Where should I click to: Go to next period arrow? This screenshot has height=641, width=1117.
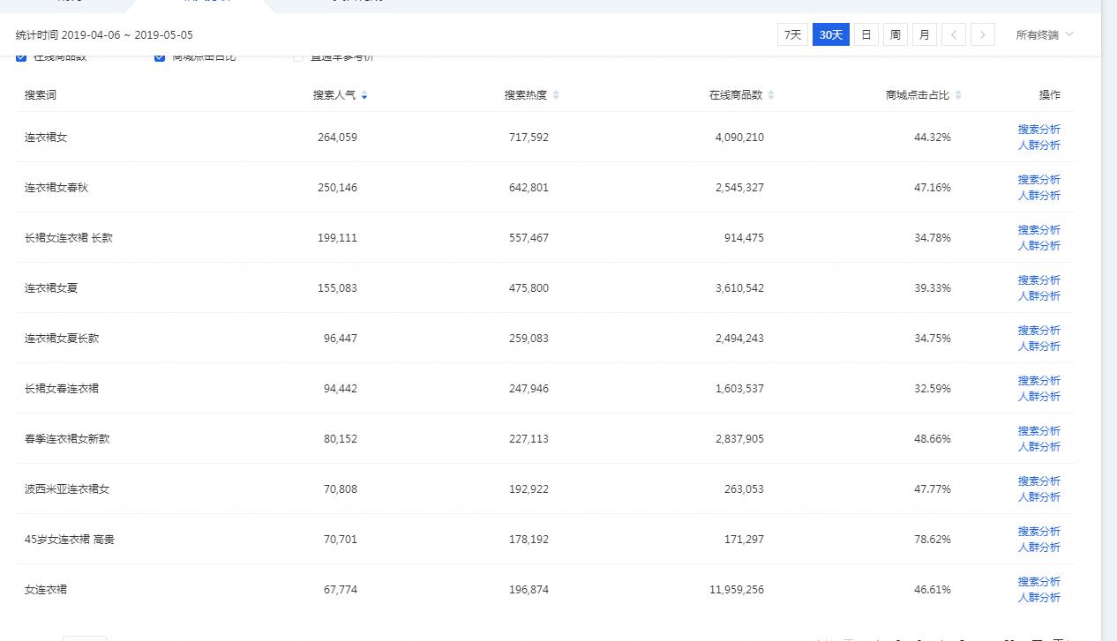[x=982, y=35]
